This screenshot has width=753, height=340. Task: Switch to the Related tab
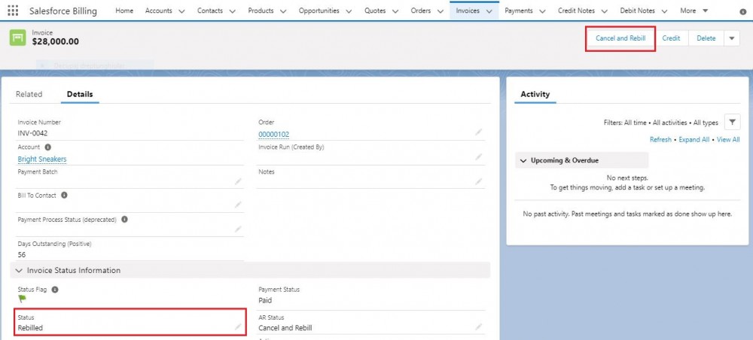click(x=29, y=95)
